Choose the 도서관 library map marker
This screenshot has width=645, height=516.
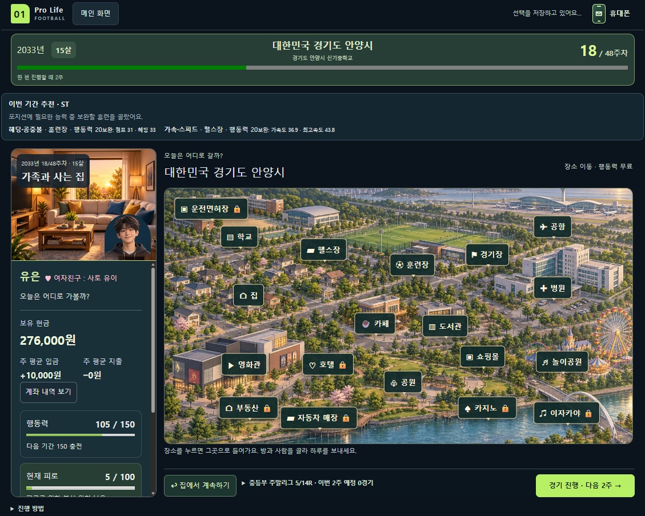(x=445, y=326)
